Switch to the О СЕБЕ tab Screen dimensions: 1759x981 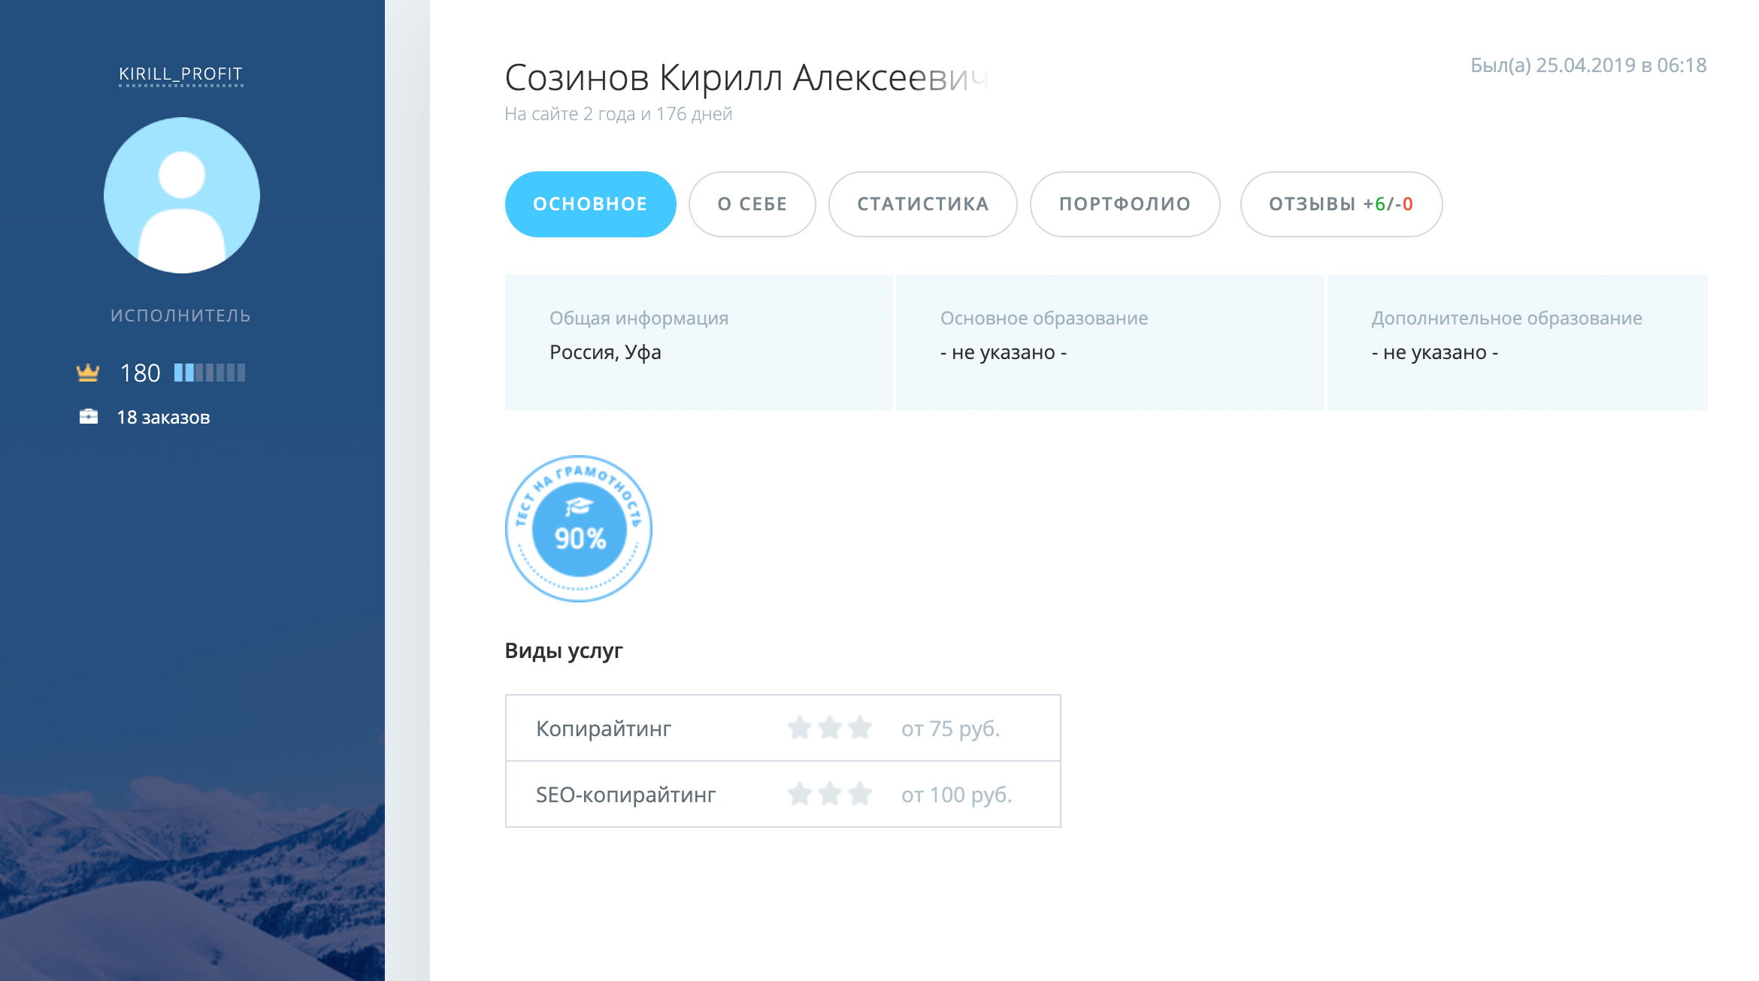click(752, 204)
